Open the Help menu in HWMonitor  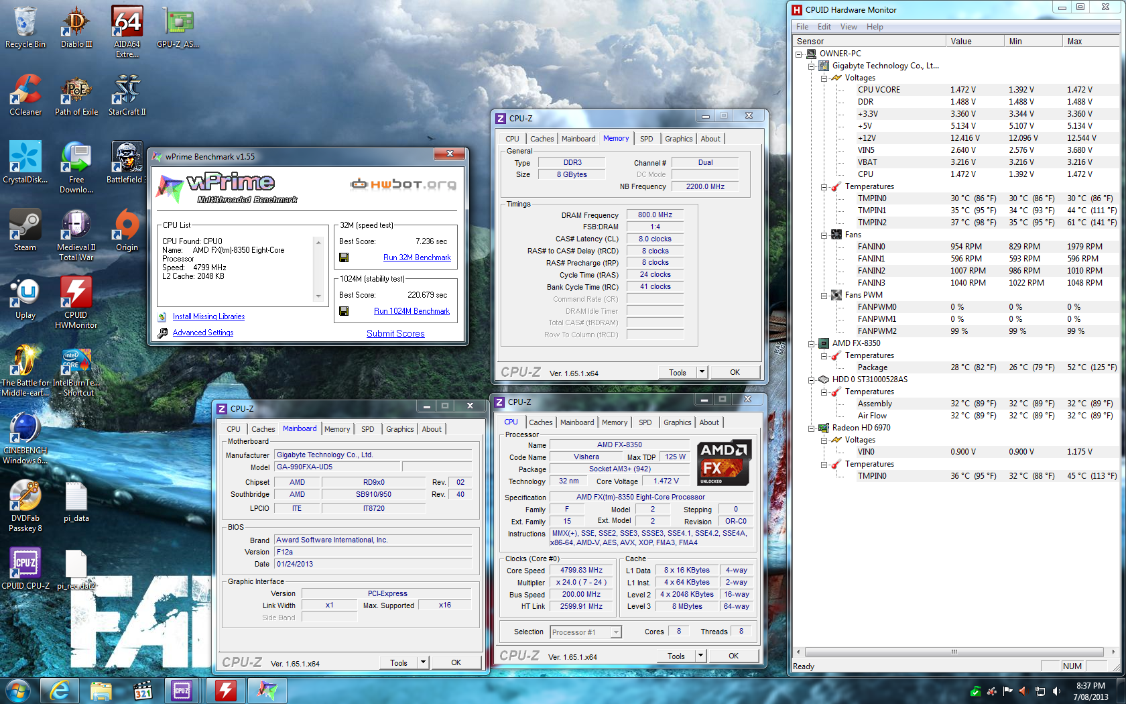point(875,27)
